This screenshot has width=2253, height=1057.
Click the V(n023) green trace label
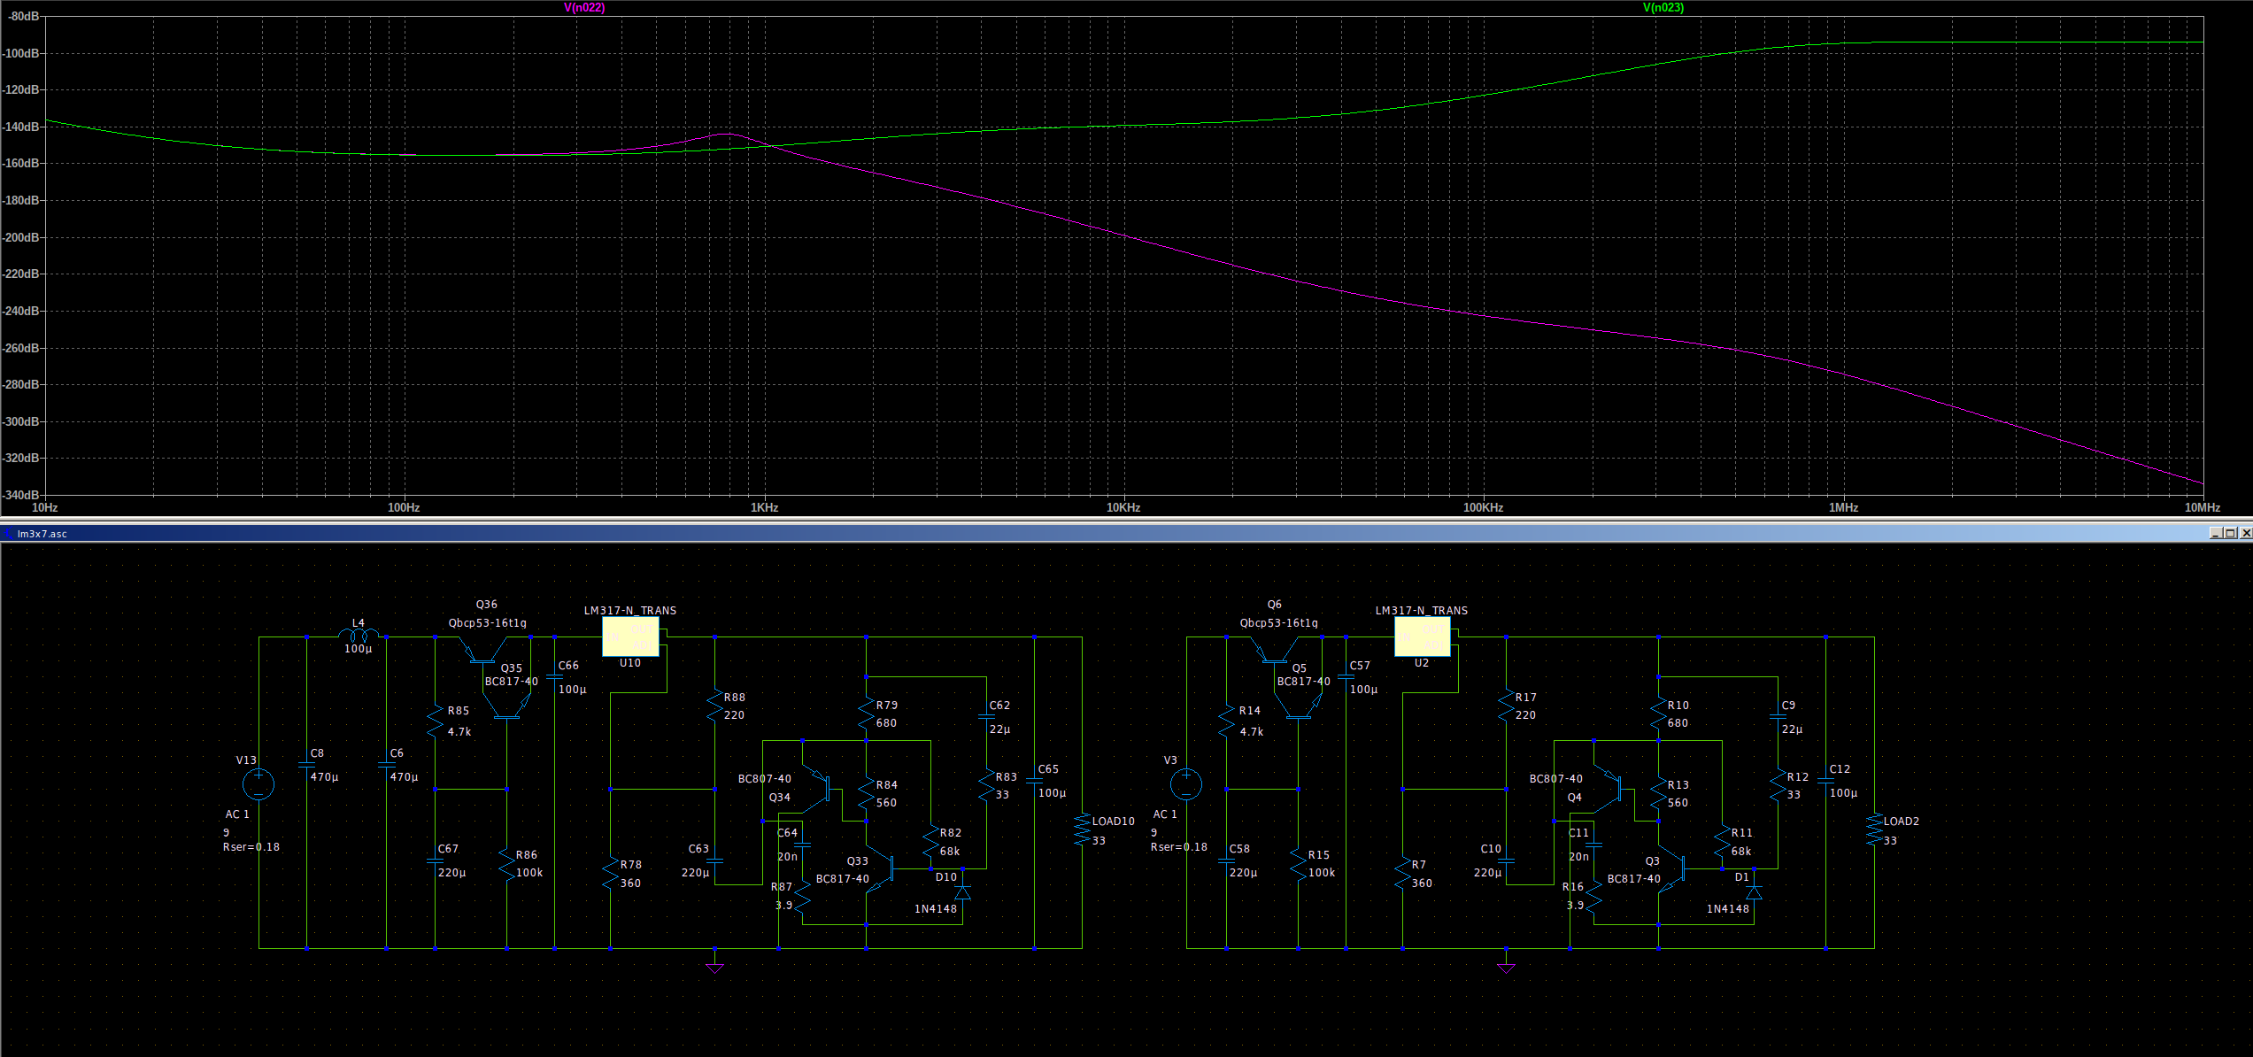1663,8
